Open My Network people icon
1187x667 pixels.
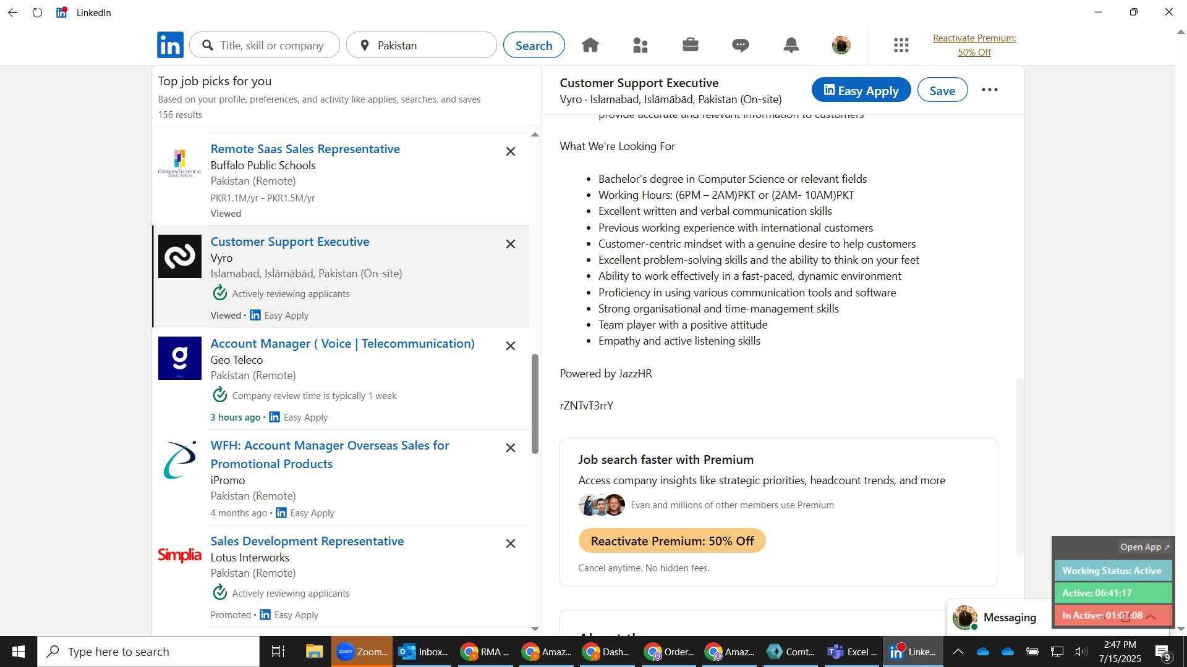[x=640, y=45]
